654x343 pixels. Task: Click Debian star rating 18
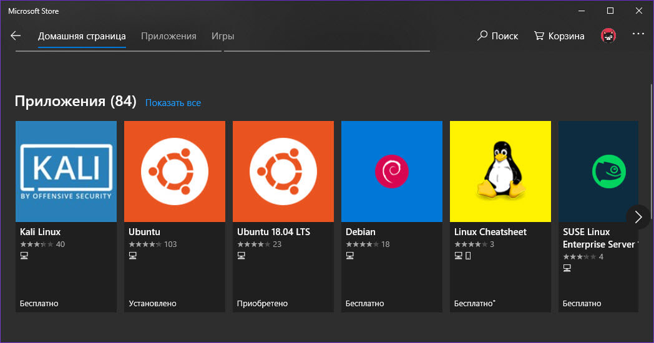coord(368,244)
